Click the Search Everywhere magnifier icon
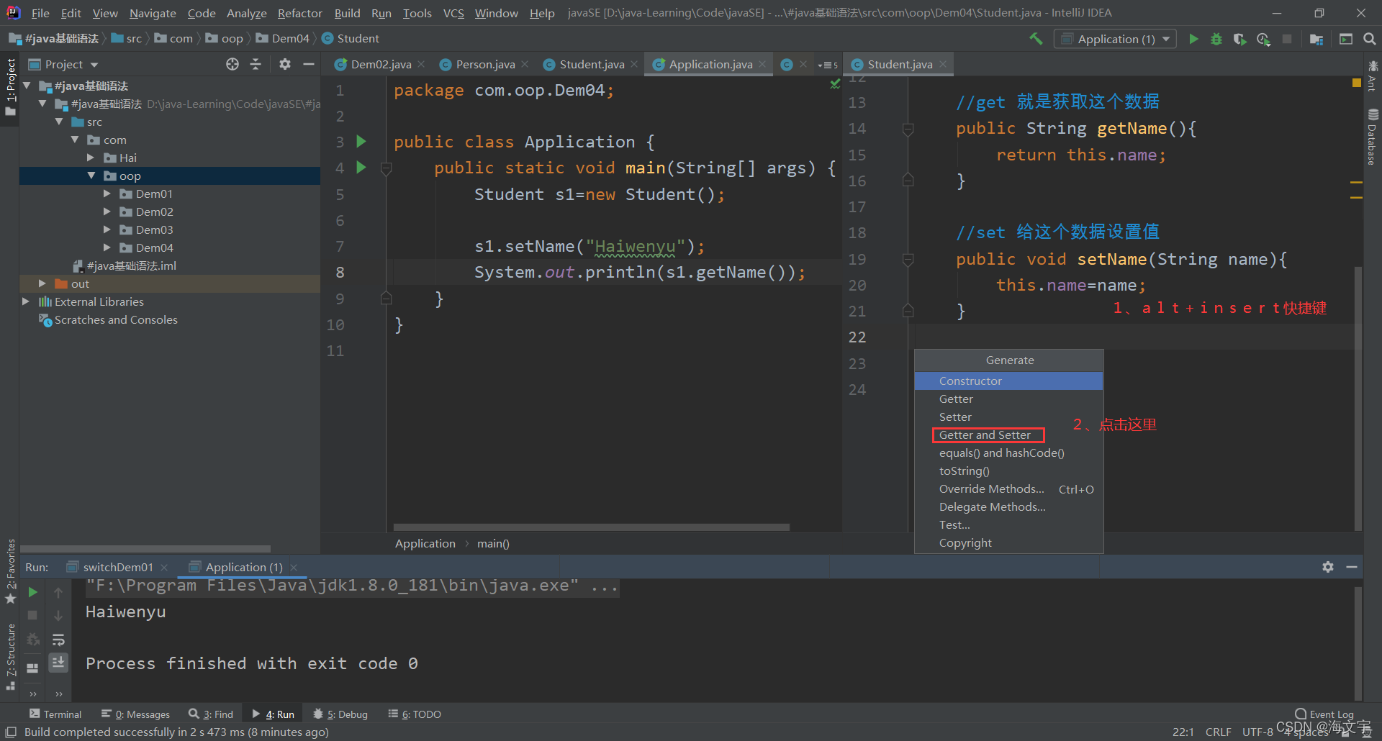Image resolution: width=1382 pixels, height=741 pixels. tap(1370, 39)
